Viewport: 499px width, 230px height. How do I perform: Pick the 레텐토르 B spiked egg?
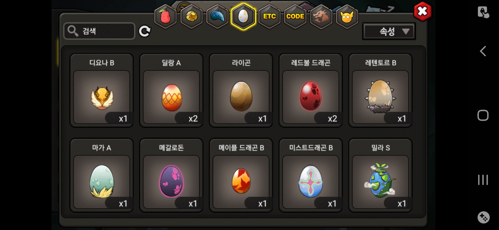[x=380, y=90]
